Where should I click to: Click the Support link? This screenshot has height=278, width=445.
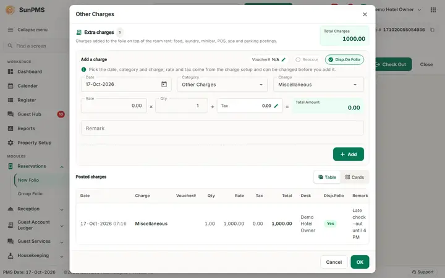[423, 272]
